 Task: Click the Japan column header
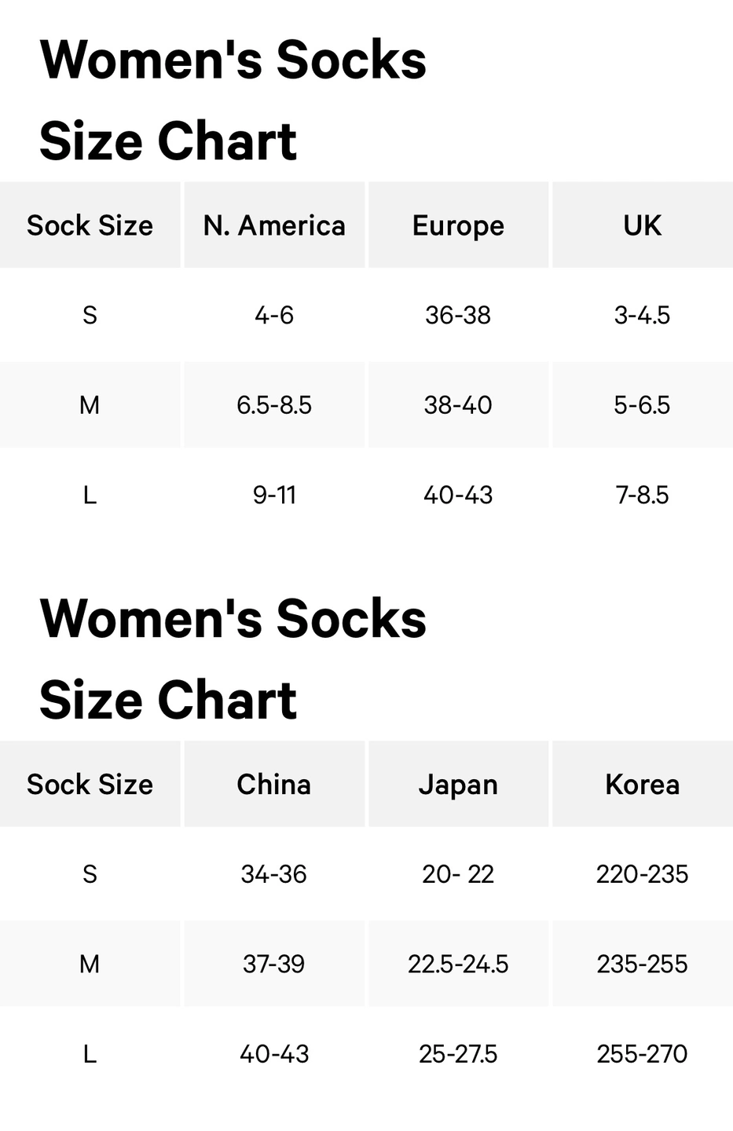click(458, 784)
